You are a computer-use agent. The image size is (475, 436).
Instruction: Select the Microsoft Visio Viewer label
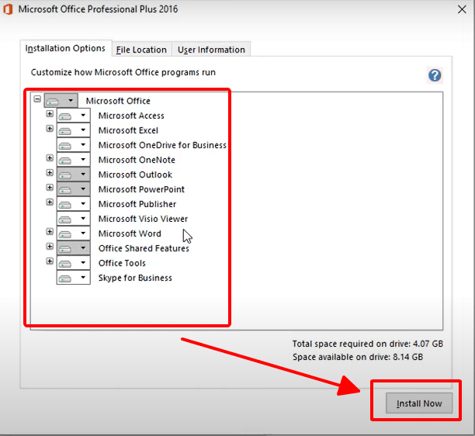coord(143,219)
